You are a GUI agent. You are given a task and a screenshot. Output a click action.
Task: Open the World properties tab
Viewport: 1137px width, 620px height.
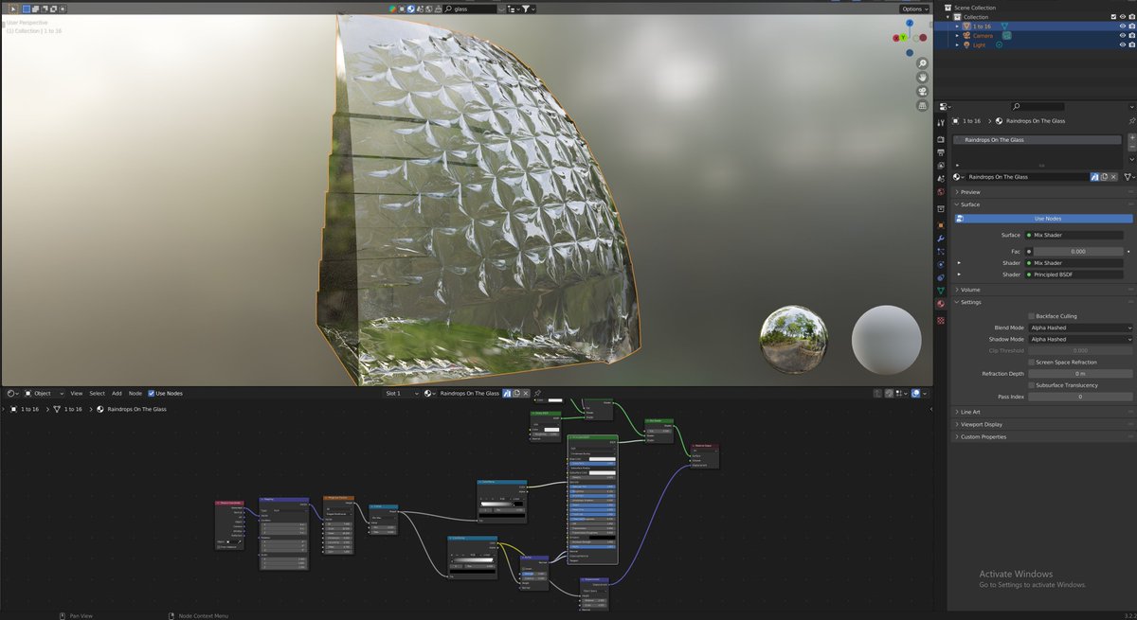coord(941,191)
